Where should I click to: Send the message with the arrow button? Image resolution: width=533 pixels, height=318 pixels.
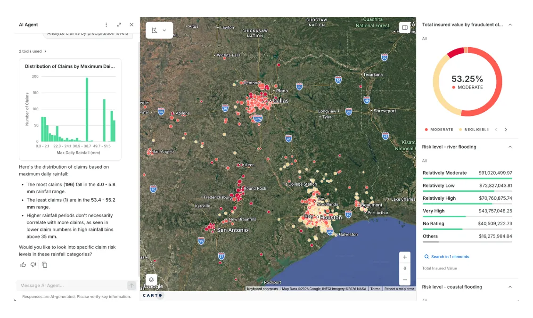point(131,285)
